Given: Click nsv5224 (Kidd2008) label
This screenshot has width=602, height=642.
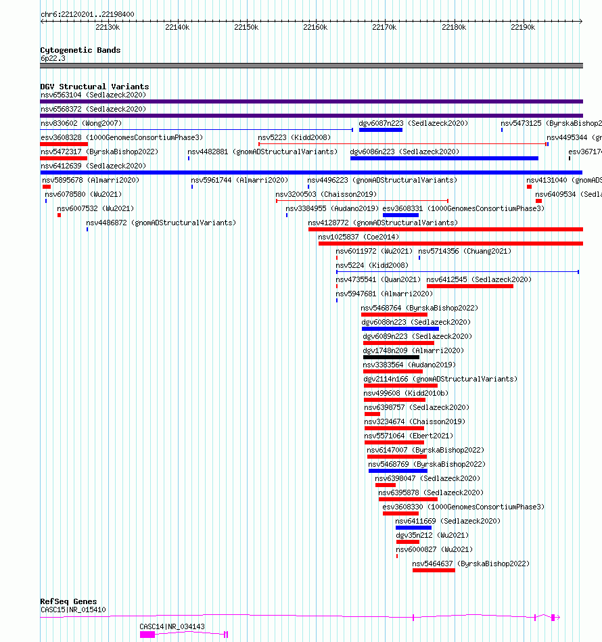Looking at the screenshot, I should coord(372,265).
